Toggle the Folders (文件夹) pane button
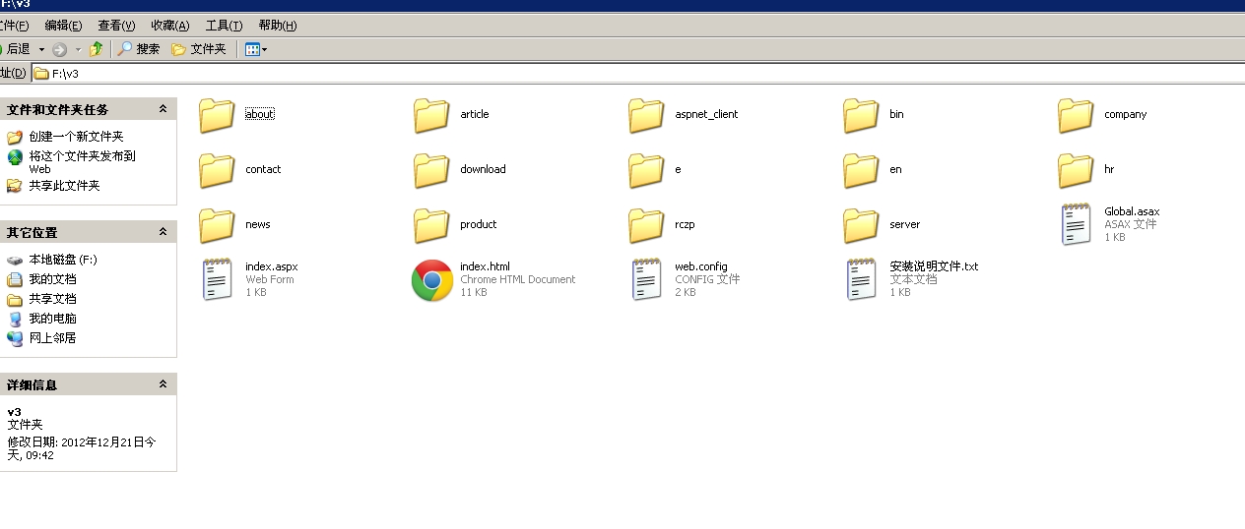Image resolution: width=1245 pixels, height=529 pixels. [199, 49]
